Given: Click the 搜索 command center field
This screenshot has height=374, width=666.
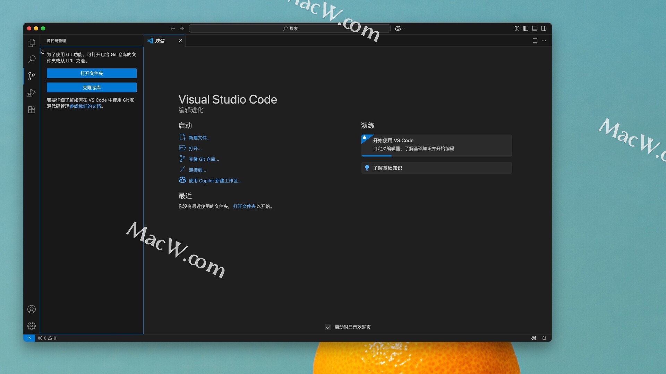Looking at the screenshot, I should click(290, 28).
